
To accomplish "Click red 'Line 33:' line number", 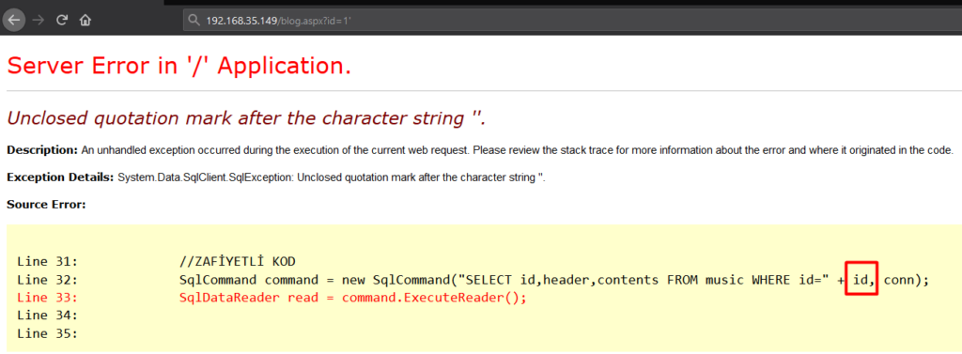I will click(47, 299).
